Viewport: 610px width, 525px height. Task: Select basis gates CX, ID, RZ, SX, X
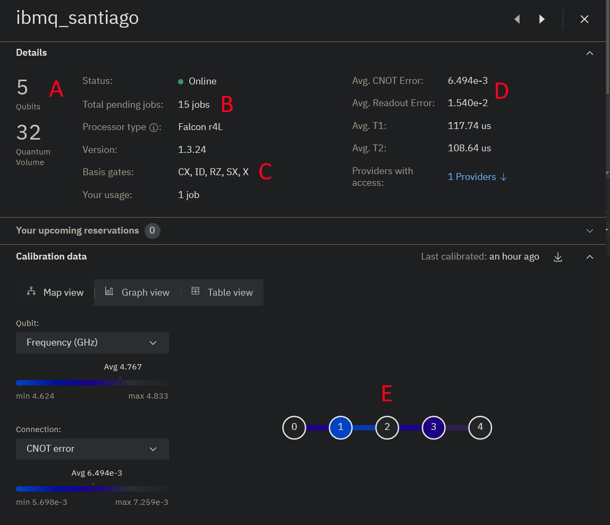[x=213, y=172]
